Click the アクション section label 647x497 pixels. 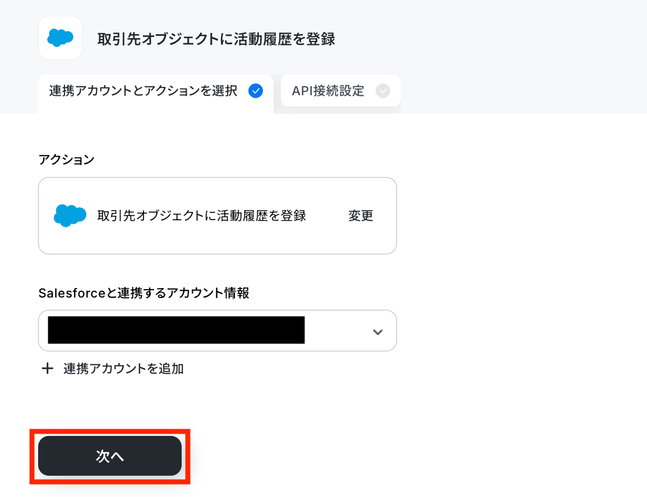(66, 160)
